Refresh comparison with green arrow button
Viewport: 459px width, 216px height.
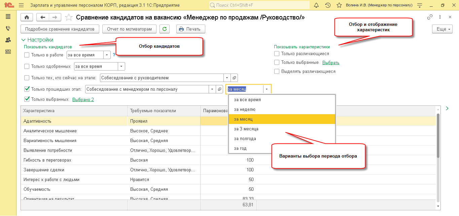pos(165,29)
